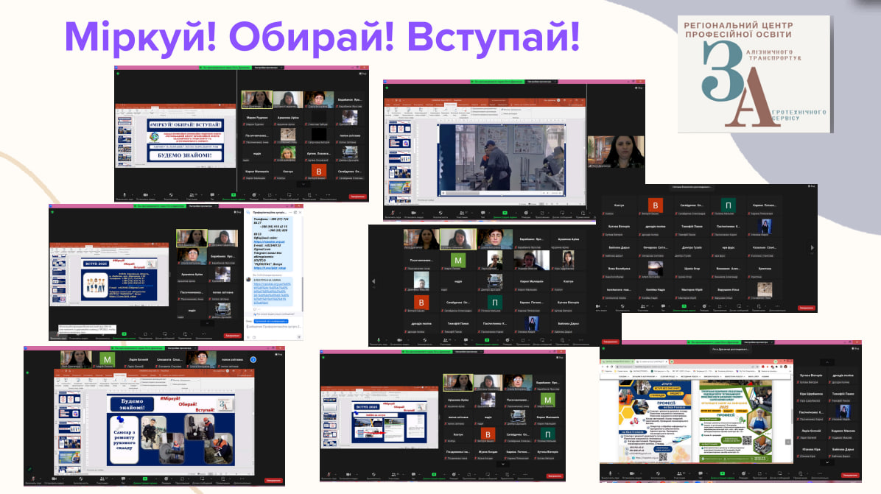Image resolution: width=881 pixels, height=494 pixels.
Task: Toggle camera in the gallery window with left arrow
Action: tap(399, 341)
